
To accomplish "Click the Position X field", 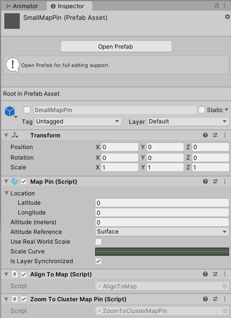I will (120, 147).
